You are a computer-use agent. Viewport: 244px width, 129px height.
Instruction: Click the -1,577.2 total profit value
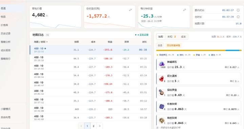click(x=97, y=16)
